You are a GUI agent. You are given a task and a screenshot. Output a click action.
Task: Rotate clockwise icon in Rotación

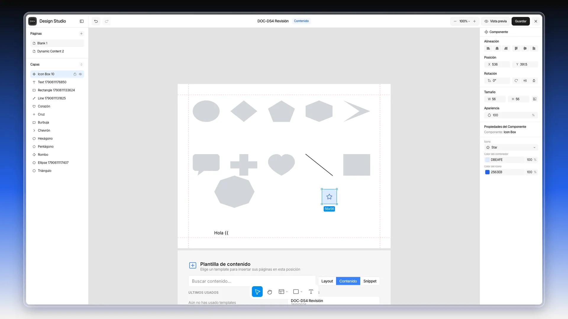point(516,81)
